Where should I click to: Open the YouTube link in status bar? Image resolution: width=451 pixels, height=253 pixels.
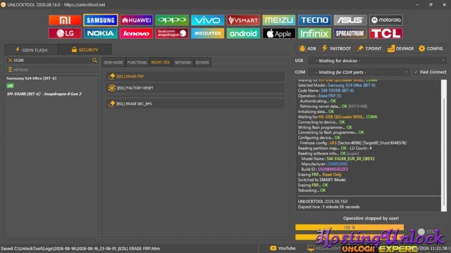[283, 248]
